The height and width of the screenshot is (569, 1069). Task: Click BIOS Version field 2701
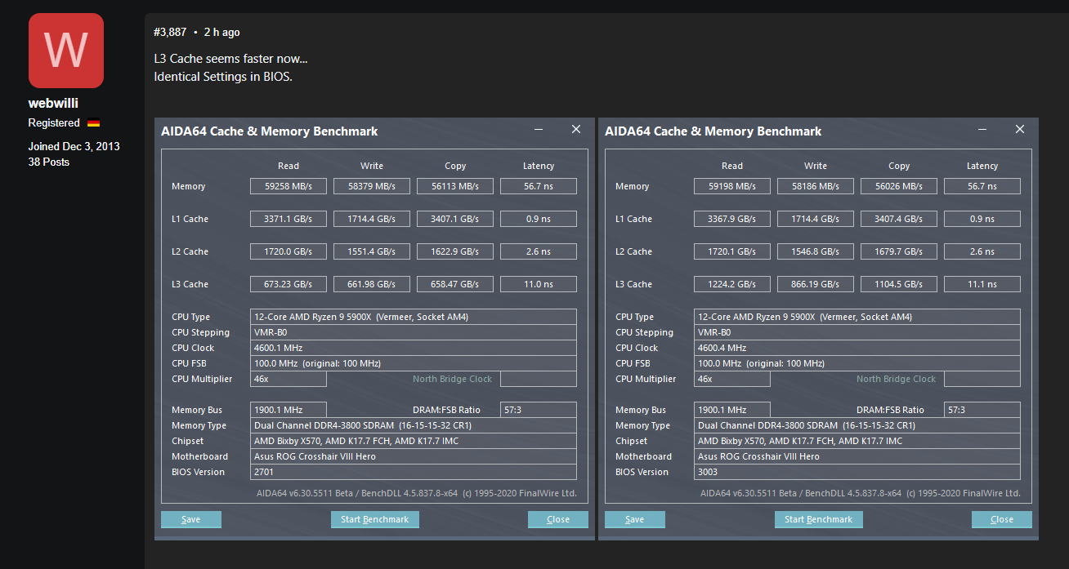pos(414,472)
